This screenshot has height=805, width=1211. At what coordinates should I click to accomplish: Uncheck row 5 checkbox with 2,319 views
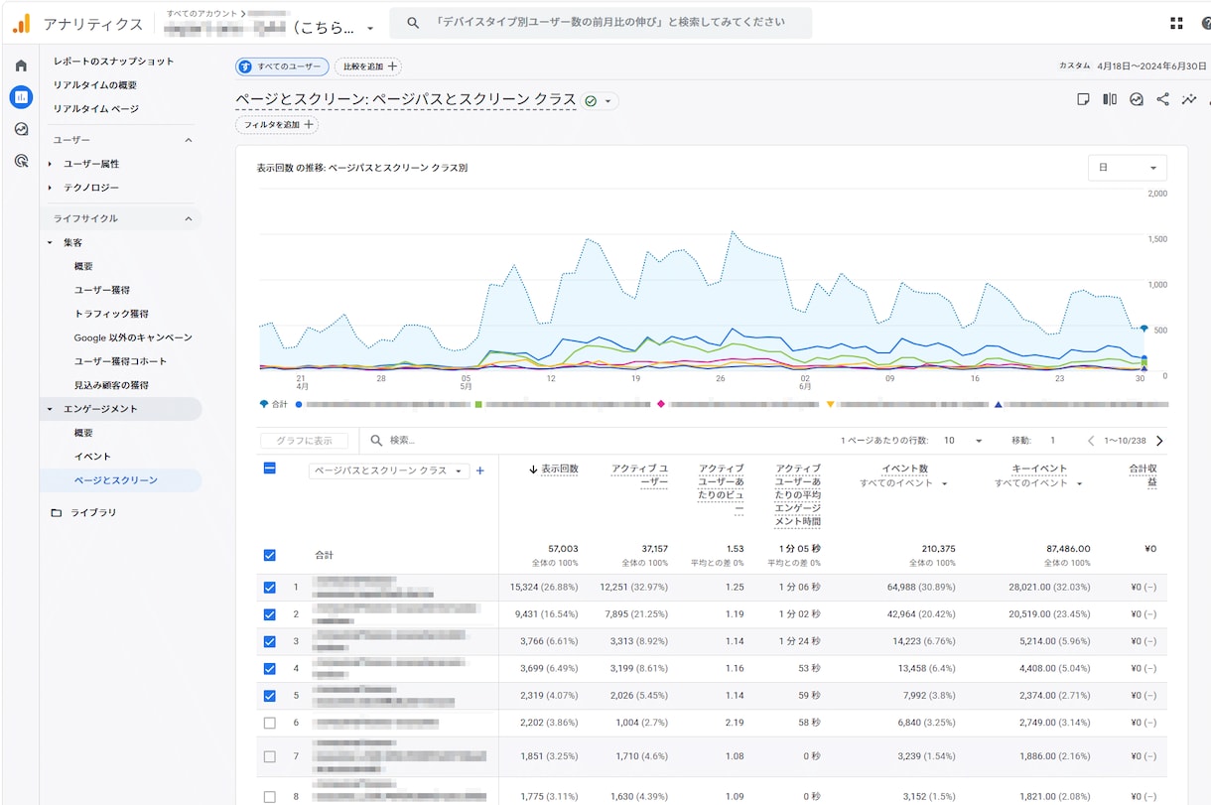[x=269, y=696]
